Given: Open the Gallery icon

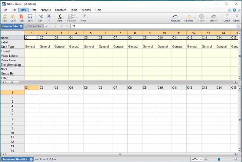Looking at the screenshot, I should pos(237,18).
